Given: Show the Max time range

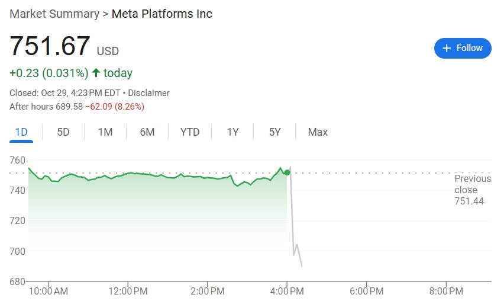Looking at the screenshot, I should [x=318, y=132].
